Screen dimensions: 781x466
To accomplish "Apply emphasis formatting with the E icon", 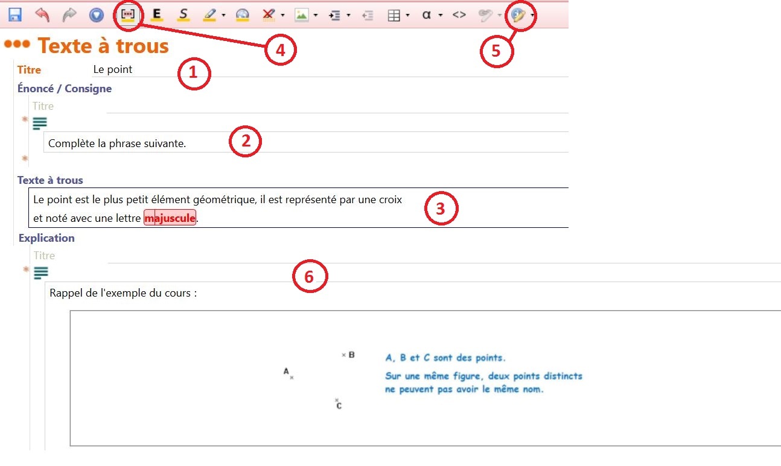I will (x=156, y=14).
